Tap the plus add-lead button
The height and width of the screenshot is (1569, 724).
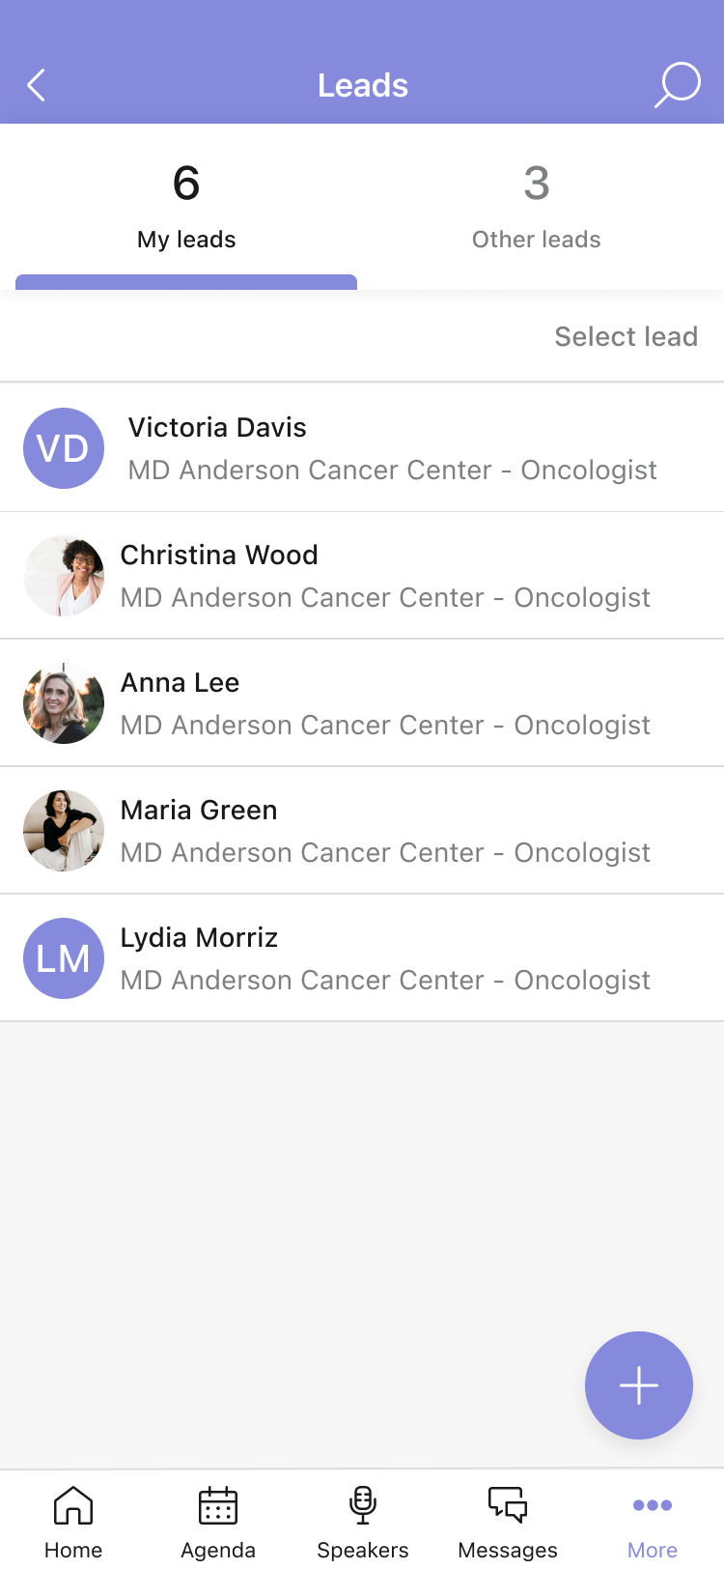(x=639, y=1385)
